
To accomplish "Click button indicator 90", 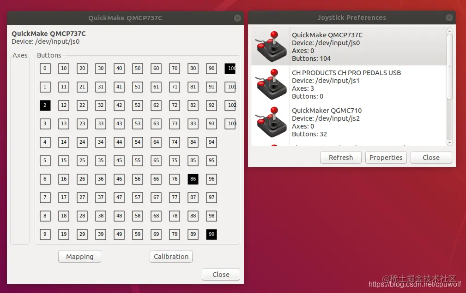I will point(212,69).
